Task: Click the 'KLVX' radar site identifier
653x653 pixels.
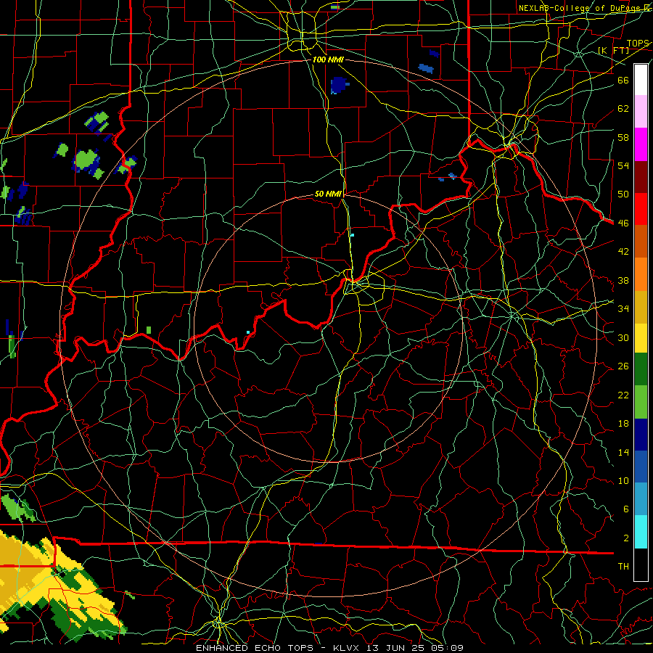Action: (348, 648)
